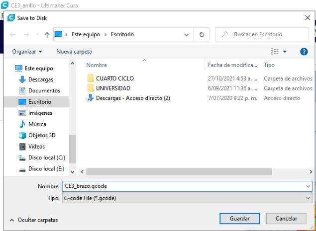This screenshot has width=316, height=231.
Task: Select 'Este equipo' in the address path
Action: [86, 34]
